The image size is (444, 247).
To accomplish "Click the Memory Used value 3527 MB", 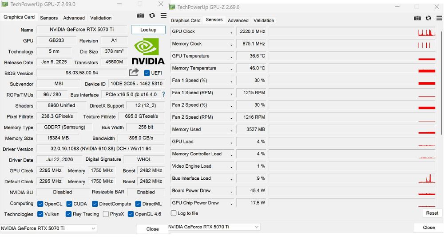I will [251, 129].
